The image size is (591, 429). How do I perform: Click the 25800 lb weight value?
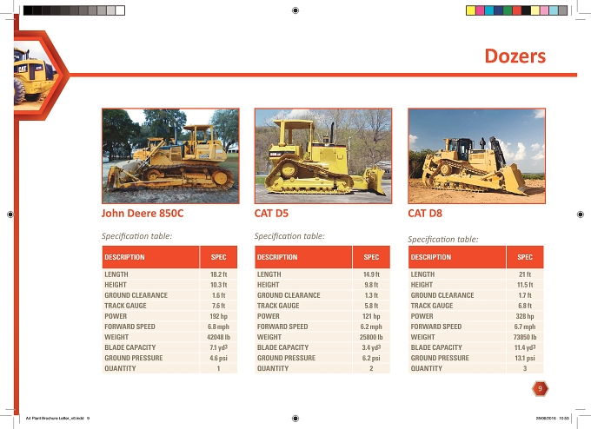[x=371, y=337]
